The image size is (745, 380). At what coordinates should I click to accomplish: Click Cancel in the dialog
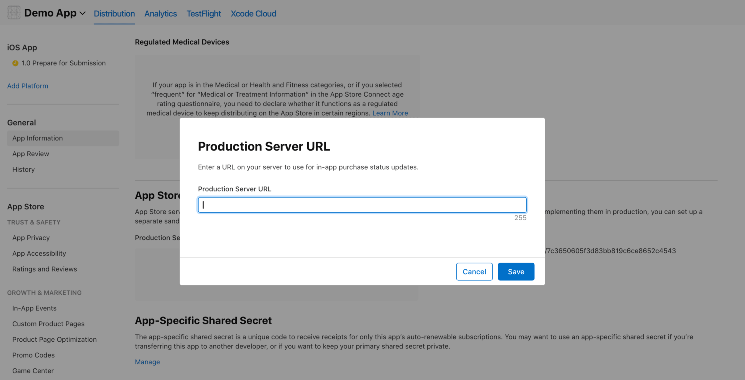[474, 272]
